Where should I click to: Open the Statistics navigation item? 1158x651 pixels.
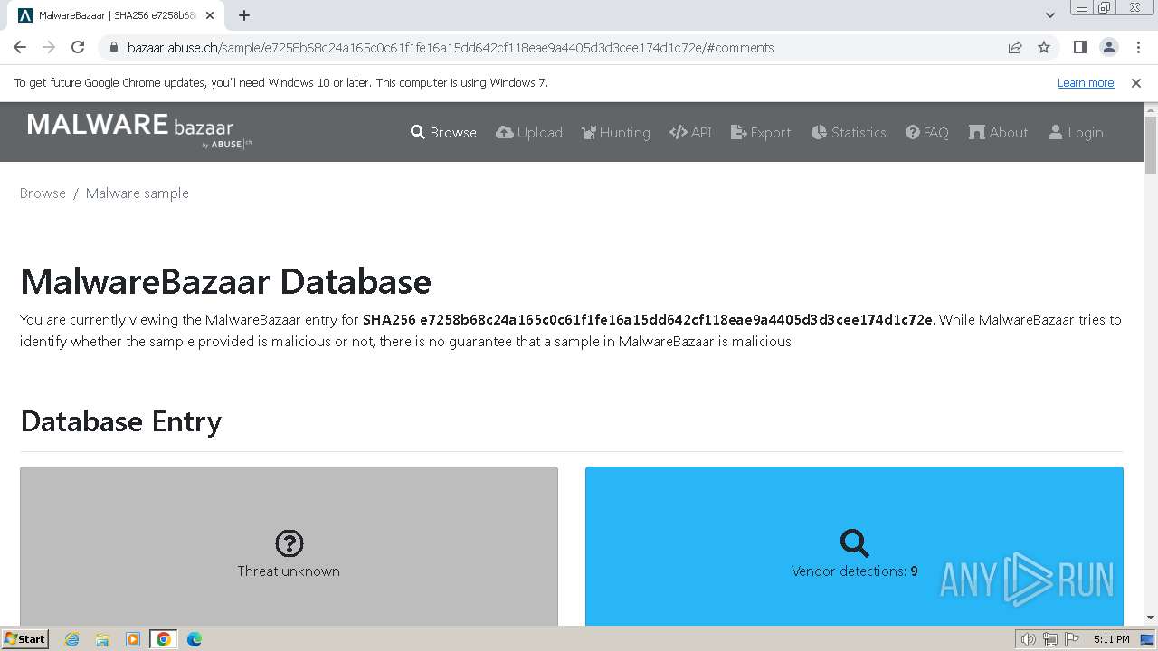849,132
